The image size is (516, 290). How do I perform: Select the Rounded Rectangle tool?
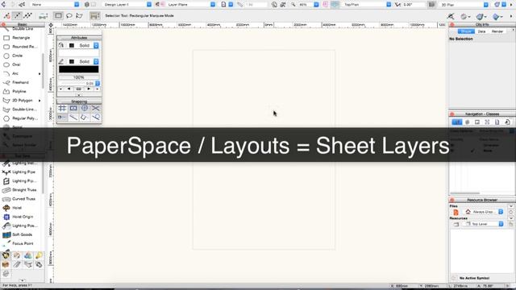[x=19, y=47]
